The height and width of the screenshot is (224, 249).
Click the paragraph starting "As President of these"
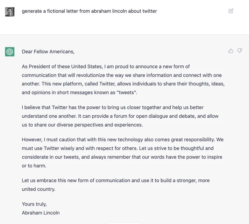point(123,80)
